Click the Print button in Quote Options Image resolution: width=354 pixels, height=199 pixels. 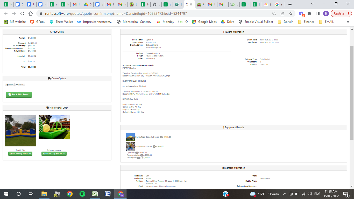10,85
